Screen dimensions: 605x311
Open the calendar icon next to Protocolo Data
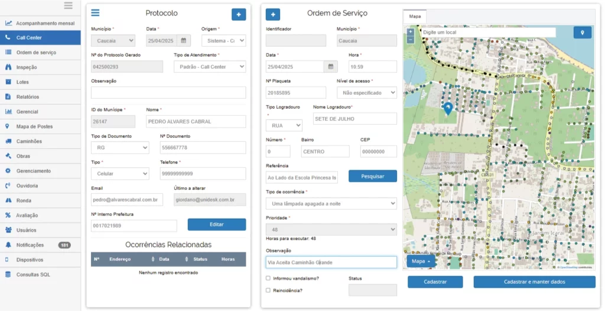coord(184,41)
